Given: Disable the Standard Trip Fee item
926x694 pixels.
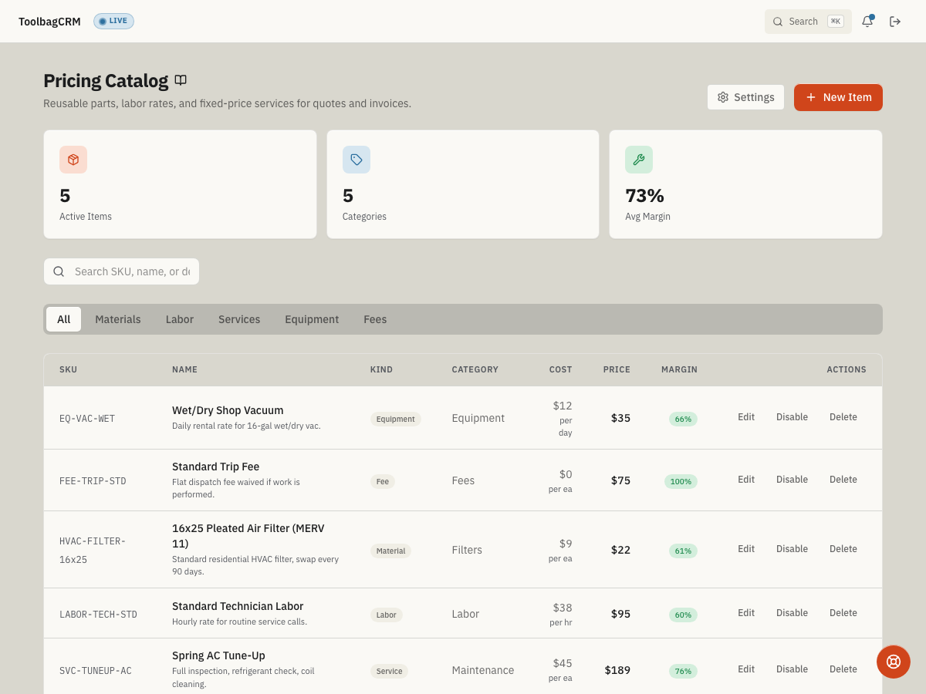Looking at the screenshot, I should (x=792, y=480).
